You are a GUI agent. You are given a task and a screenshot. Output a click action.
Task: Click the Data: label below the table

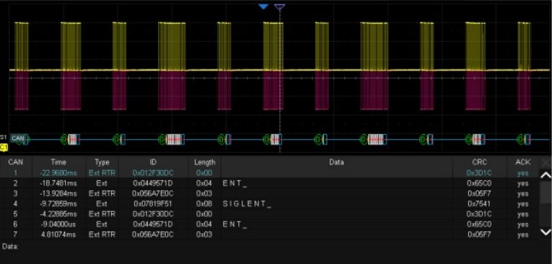click(x=10, y=246)
